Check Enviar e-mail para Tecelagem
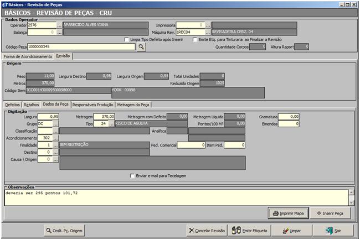The height and width of the screenshot is (240, 360). point(132,176)
